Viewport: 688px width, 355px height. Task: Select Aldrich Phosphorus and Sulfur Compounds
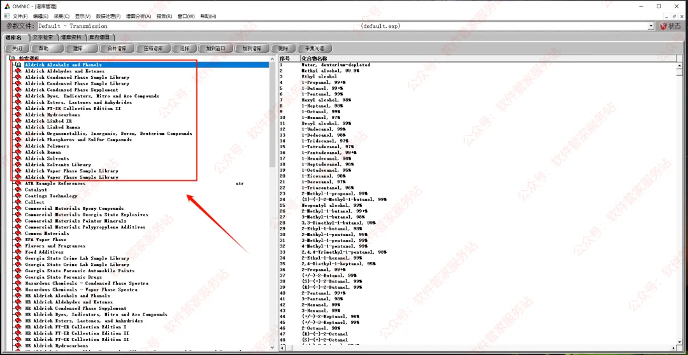click(78, 140)
